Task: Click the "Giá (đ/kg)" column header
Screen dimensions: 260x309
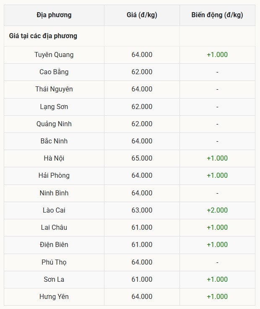Action: click(x=142, y=15)
